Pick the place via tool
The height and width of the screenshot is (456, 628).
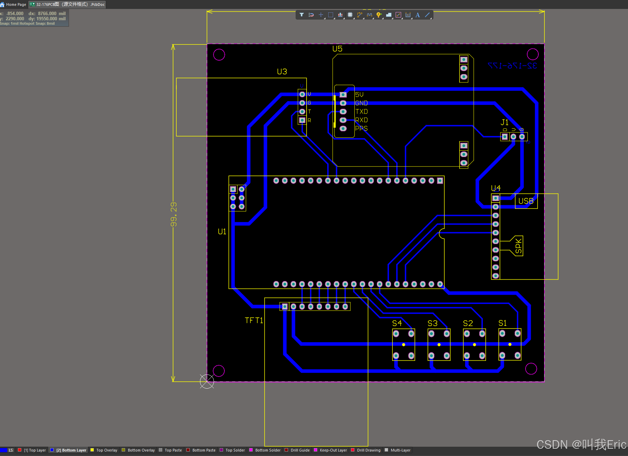[379, 15]
